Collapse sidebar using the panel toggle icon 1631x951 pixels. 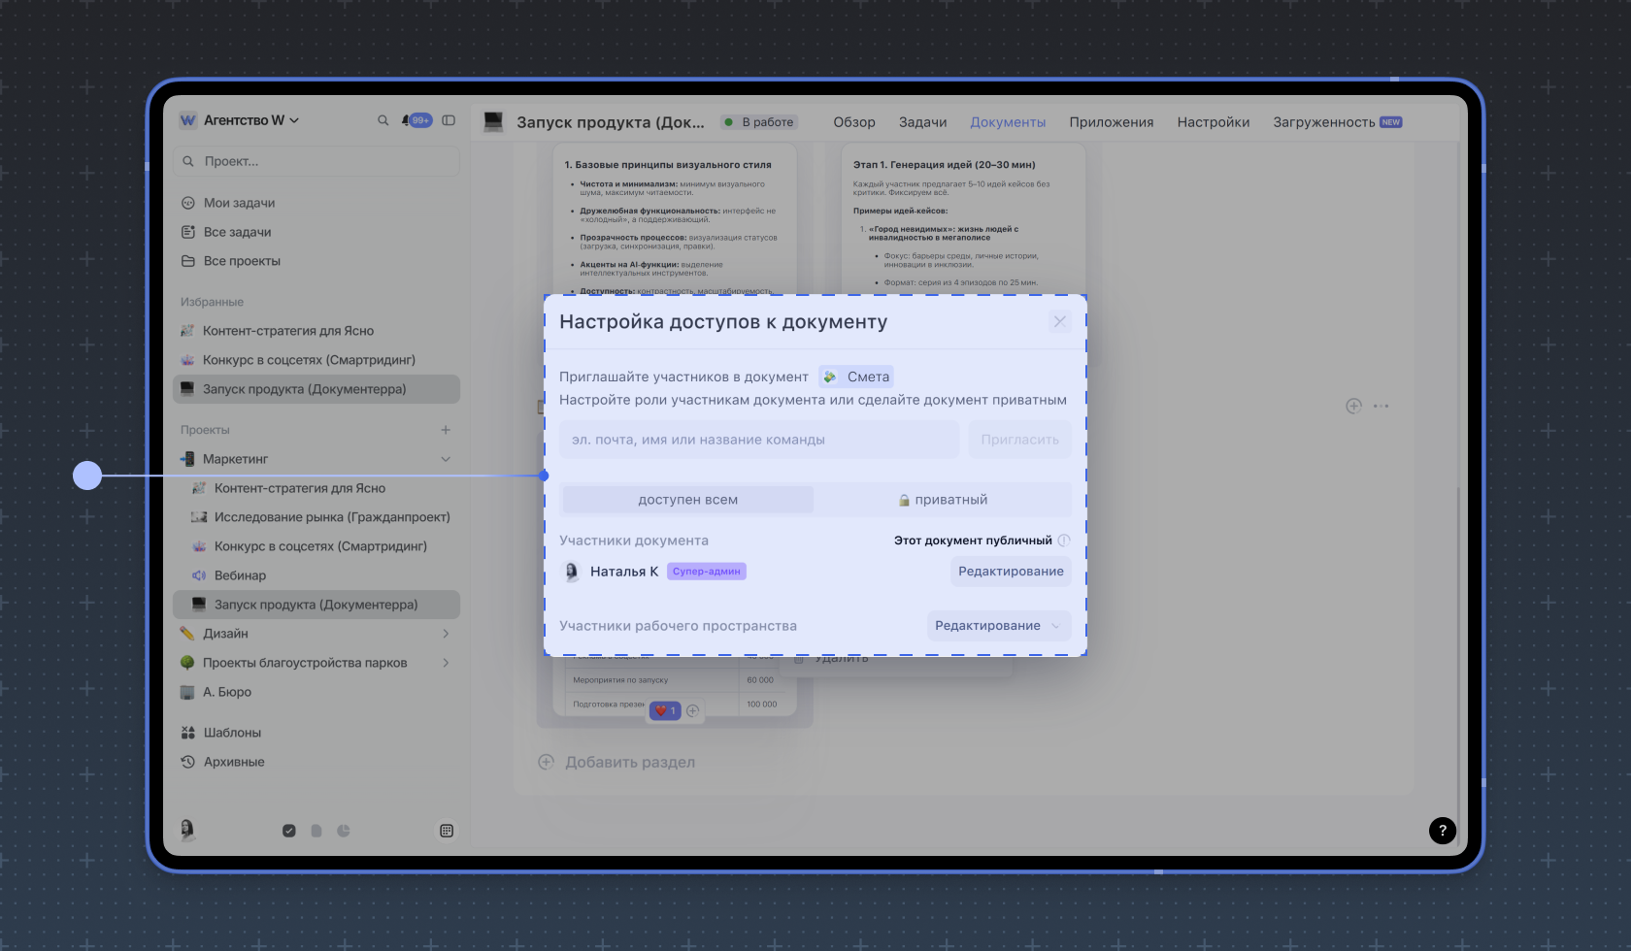coord(449,120)
